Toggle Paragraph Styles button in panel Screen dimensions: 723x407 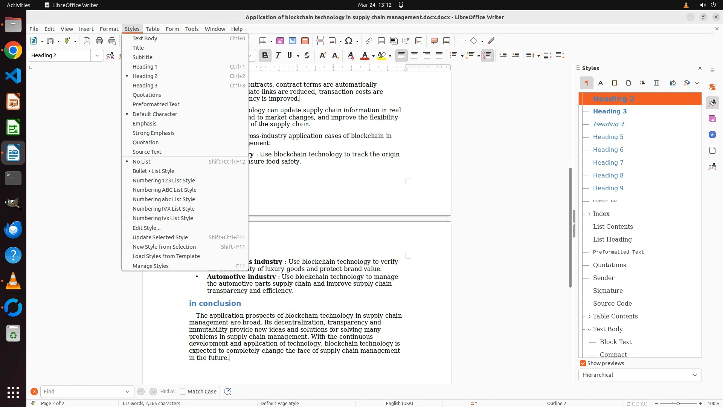[x=587, y=83]
